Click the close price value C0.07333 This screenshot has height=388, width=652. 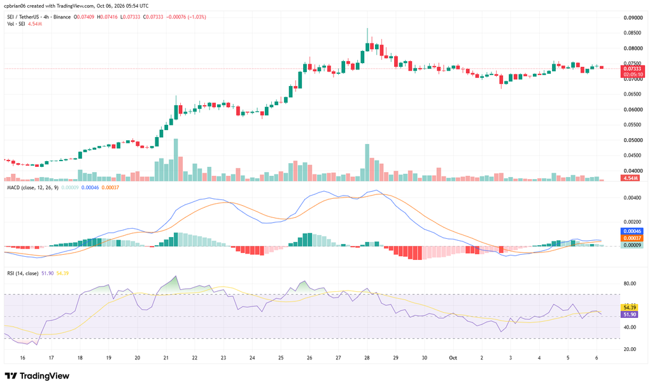pos(153,17)
